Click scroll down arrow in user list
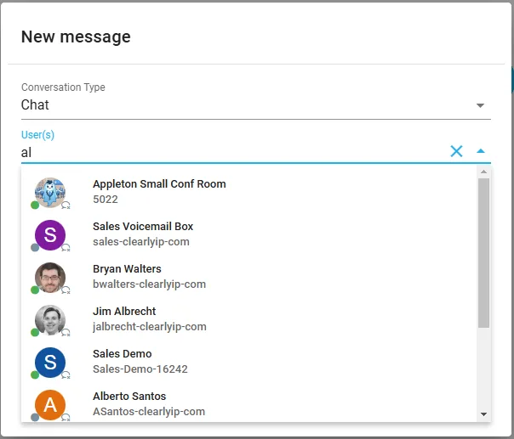The width and height of the screenshot is (514, 439). point(483,414)
